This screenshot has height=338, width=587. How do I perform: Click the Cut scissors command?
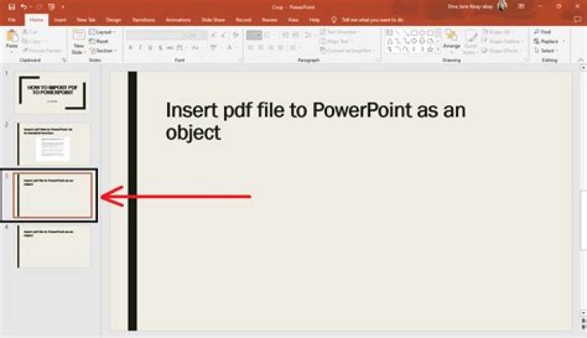pyautogui.click(x=30, y=32)
